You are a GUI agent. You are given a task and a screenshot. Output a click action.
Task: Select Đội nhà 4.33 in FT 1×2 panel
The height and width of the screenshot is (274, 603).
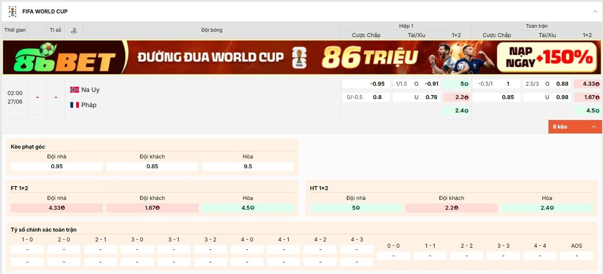pyautogui.click(x=57, y=208)
